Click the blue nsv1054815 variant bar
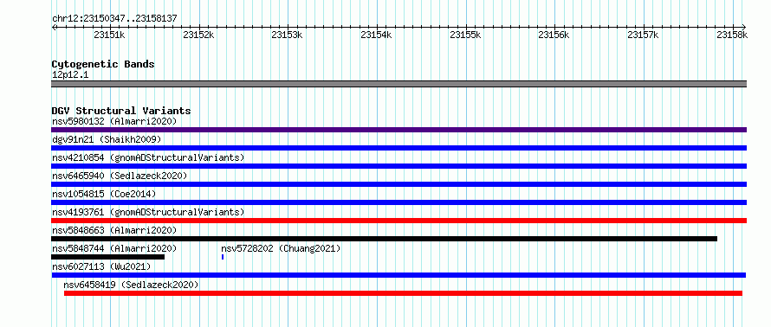 coord(398,202)
